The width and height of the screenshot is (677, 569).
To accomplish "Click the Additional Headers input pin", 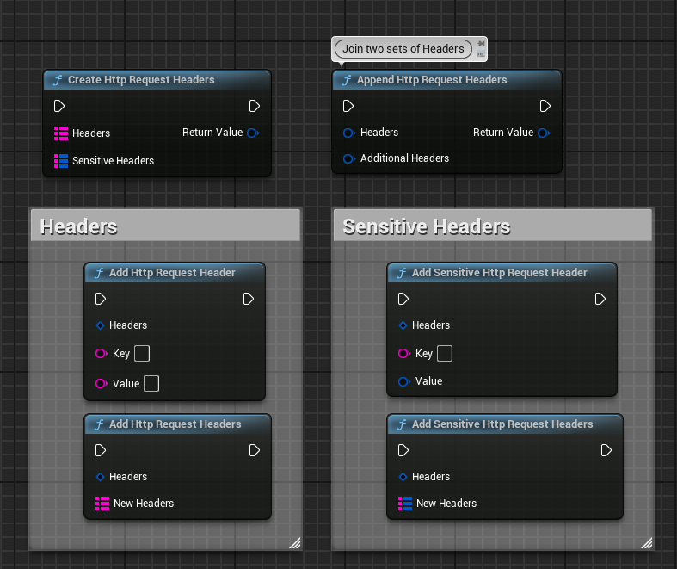I will point(349,158).
